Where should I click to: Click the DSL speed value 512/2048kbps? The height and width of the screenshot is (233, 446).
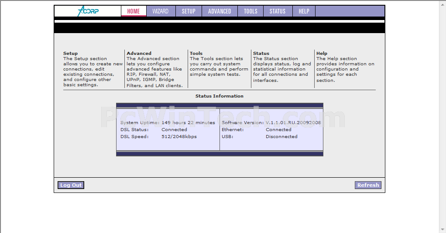click(x=179, y=136)
